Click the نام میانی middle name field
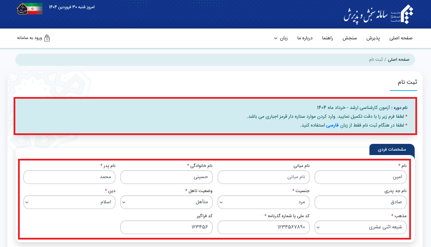This screenshot has height=247, width=431. click(263, 177)
